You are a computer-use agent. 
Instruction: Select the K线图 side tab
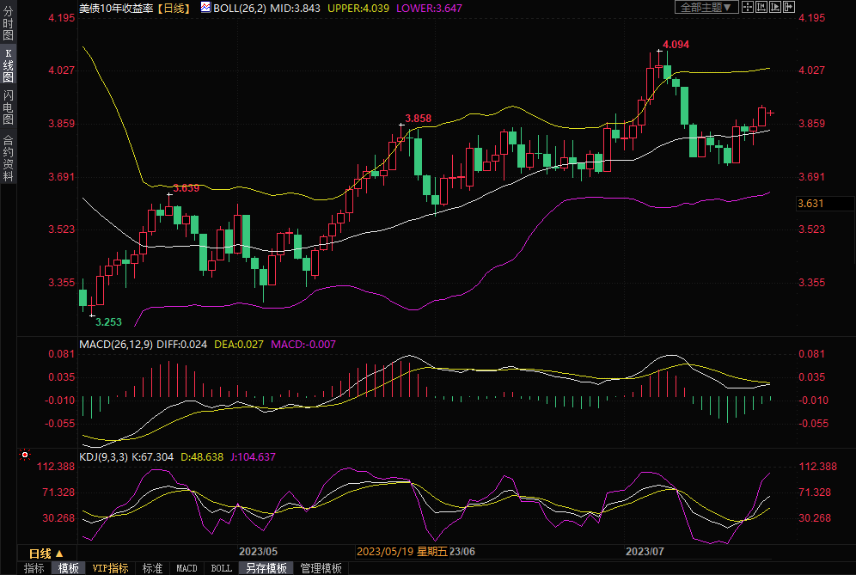coord(8,65)
